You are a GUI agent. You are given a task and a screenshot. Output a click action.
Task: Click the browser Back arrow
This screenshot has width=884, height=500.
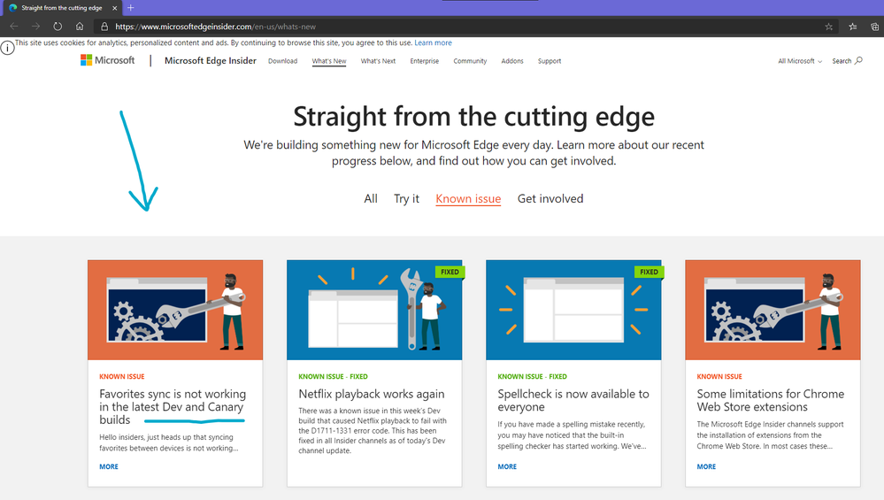click(x=14, y=27)
